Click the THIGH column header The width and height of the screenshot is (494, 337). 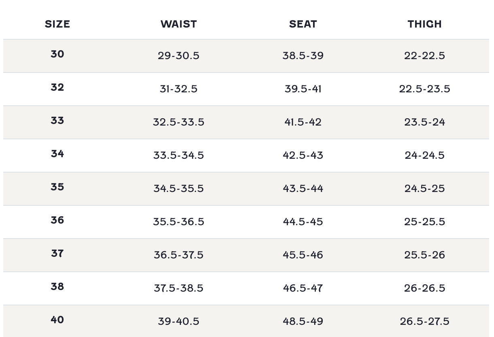[424, 24]
